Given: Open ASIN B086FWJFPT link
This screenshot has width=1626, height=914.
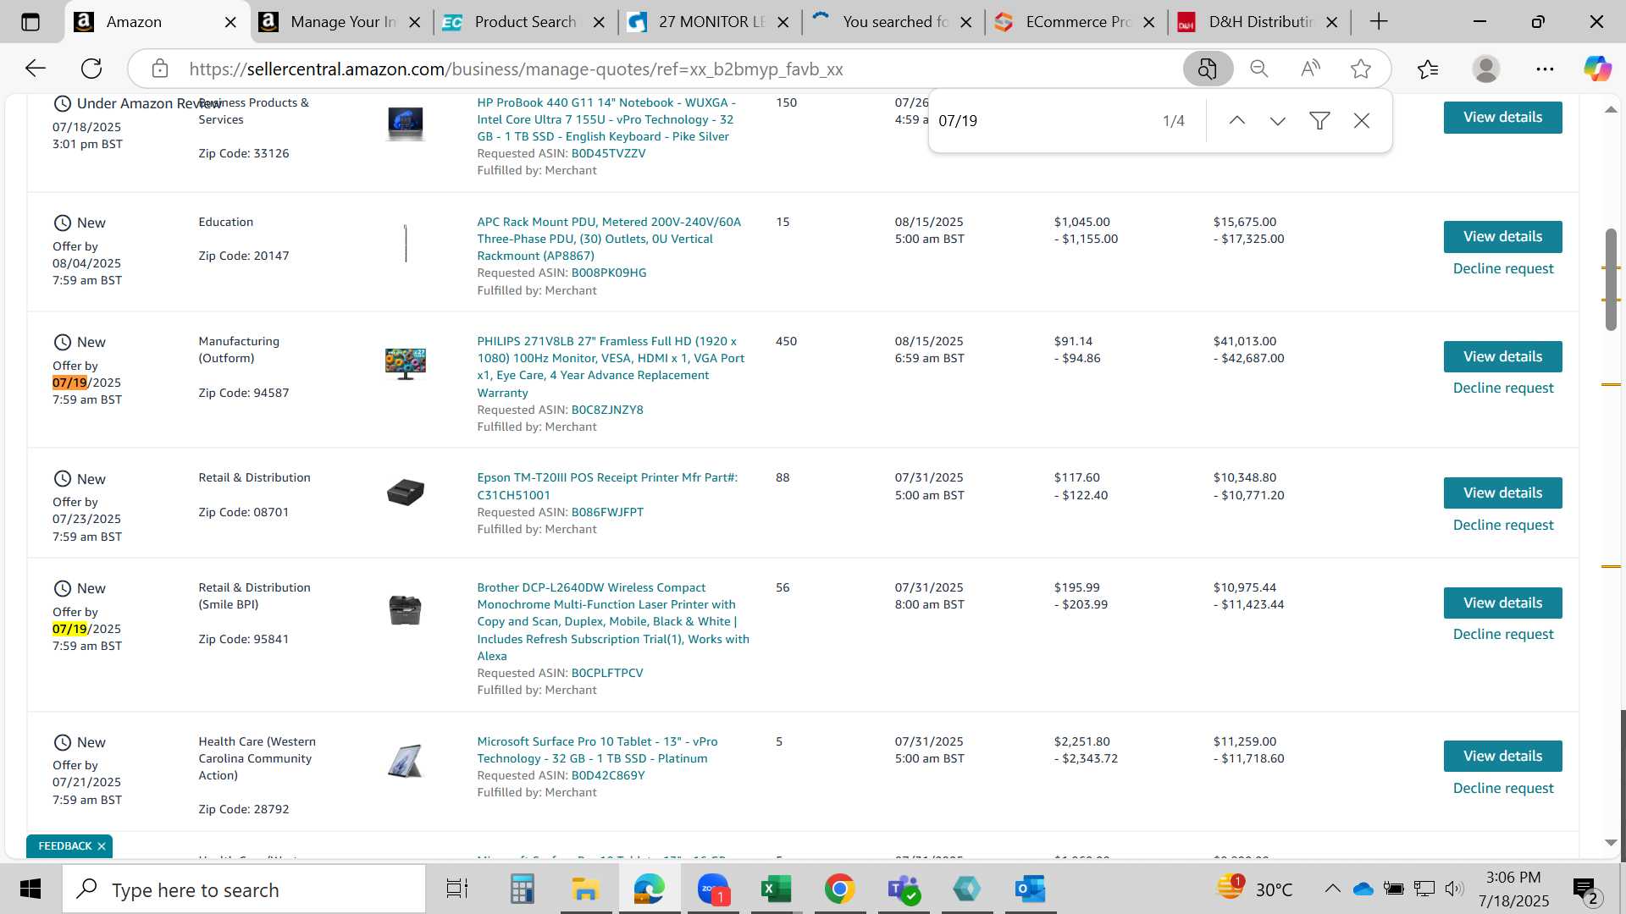Looking at the screenshot, I should [x=607, y=513].
